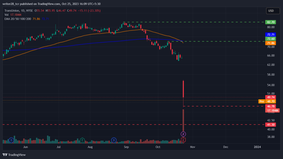Click the Jun label on time axis
Screen dimensions: 283x159
(x=25, y=147)
